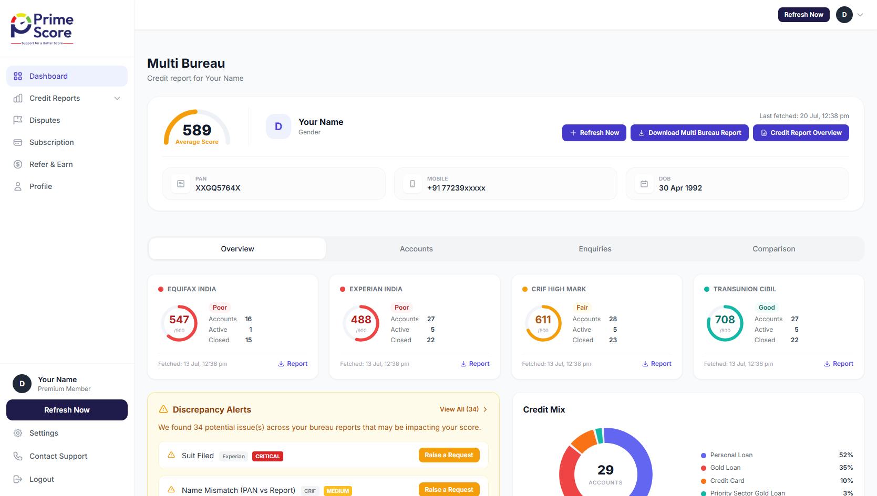Click the D avatar in the top bar
This screenshot has width=877, height=496.
click(x=844, y=15)
